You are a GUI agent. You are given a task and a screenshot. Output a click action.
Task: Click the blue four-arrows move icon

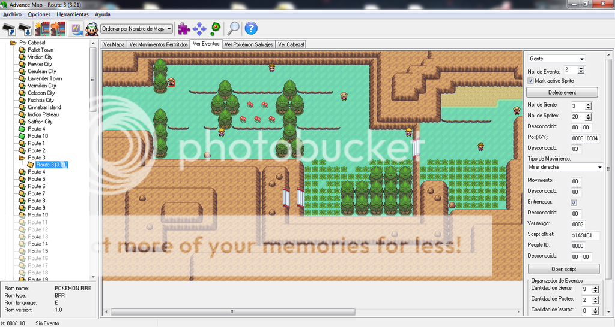pos(199,28)
